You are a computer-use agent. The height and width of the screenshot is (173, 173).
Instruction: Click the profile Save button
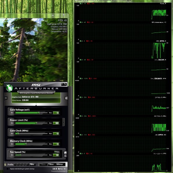(33, 165)
